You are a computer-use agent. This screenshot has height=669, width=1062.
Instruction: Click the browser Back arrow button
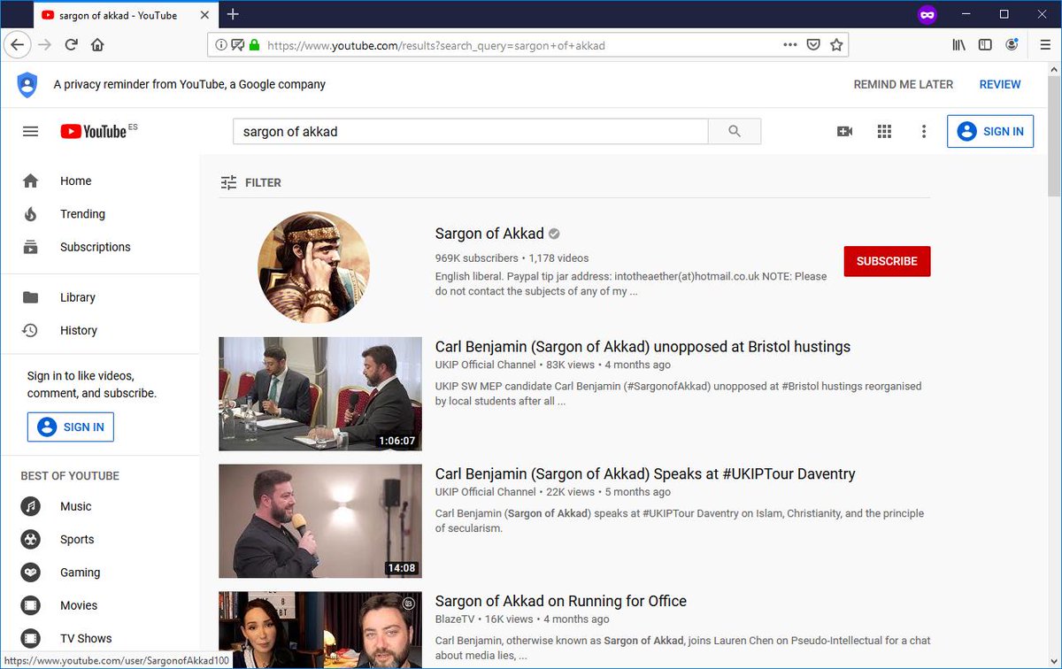coord(18,45)
